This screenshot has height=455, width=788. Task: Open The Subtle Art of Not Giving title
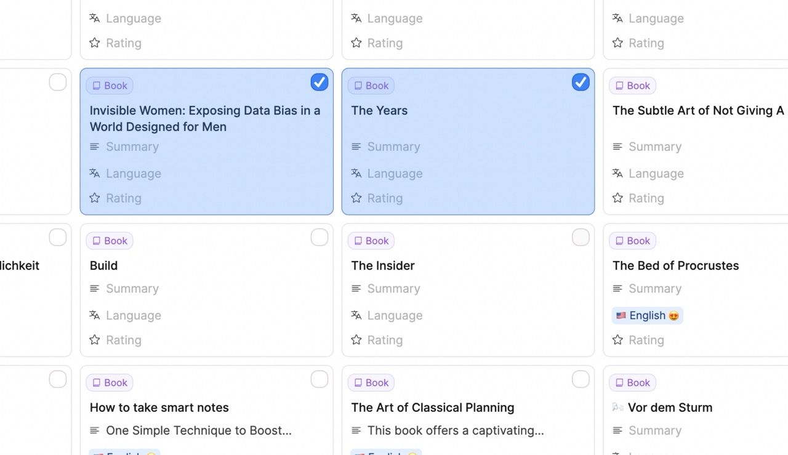pos(698,111)
